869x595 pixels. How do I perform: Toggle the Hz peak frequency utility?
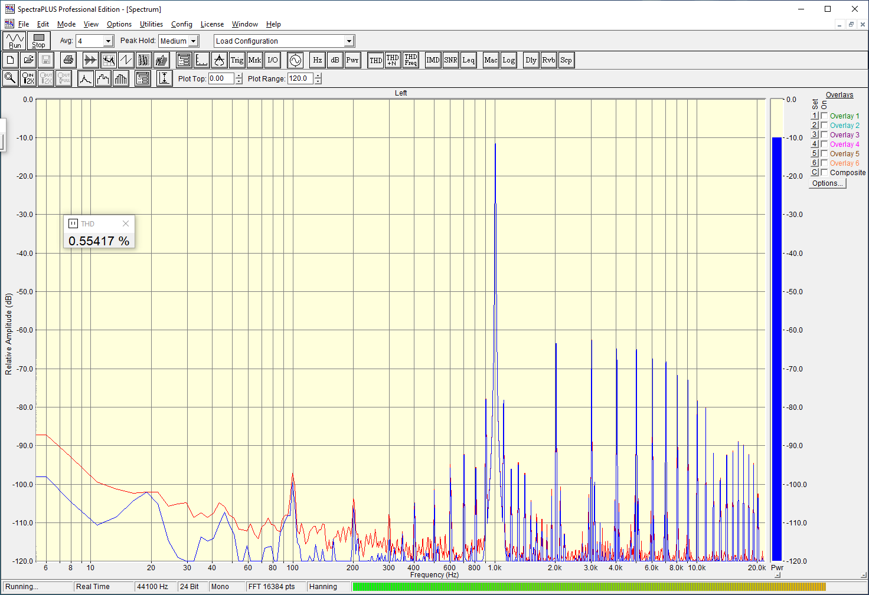317,60
